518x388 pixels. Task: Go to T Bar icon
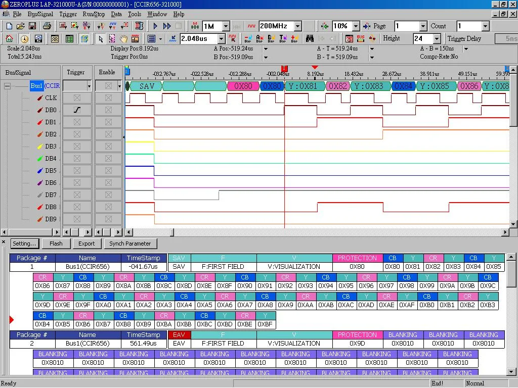pos(283,38)
